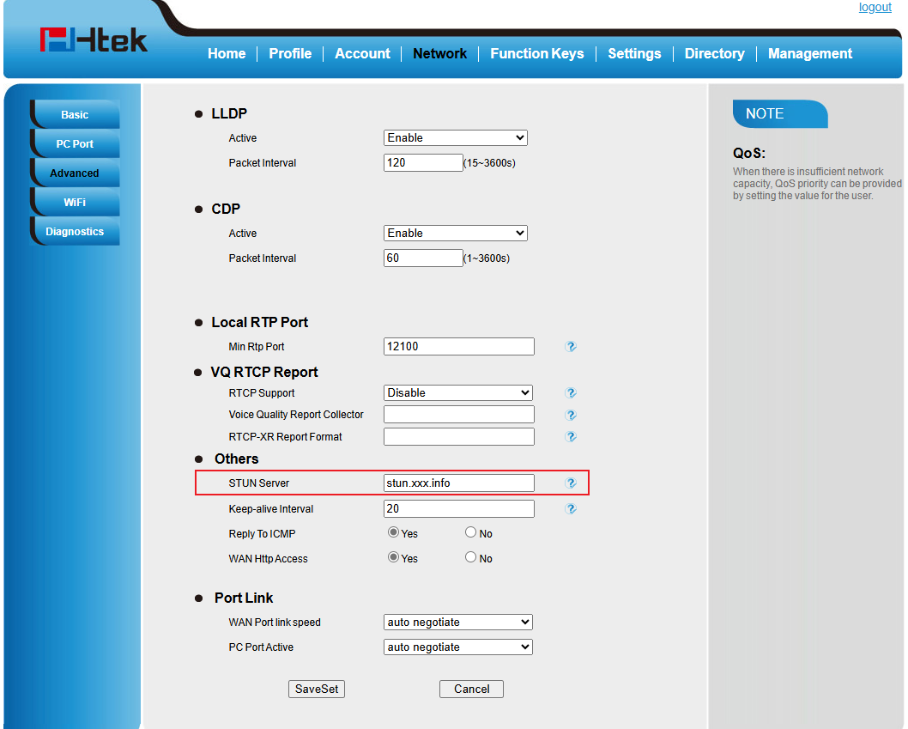Viewport: 908px width, 729px height.
Task: Show help for RTCP-XR Report Format
Action: pyautogui.click(x=571, y=437)
